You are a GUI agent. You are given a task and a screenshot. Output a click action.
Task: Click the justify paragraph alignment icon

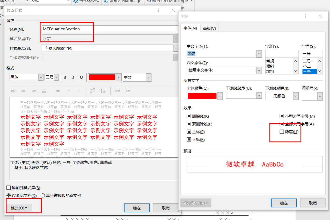click(x=44, y=91)
